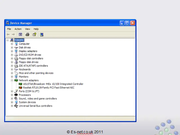180x135 pixels.
Task: Expand the Ports (COM & LPT) node
Action: tap(12, 91)
